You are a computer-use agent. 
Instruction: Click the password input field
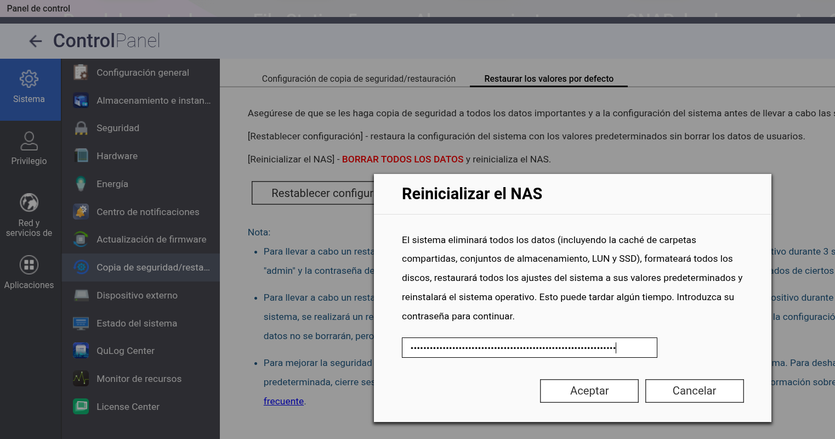(529, 348)
